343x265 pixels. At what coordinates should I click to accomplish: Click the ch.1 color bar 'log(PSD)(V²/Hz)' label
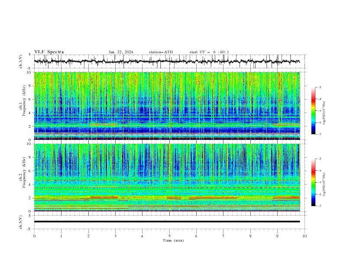[324, 113]
